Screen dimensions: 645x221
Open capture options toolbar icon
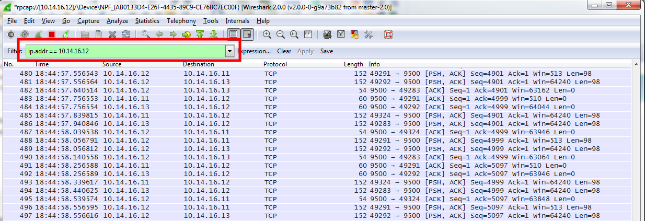[25, 34]
